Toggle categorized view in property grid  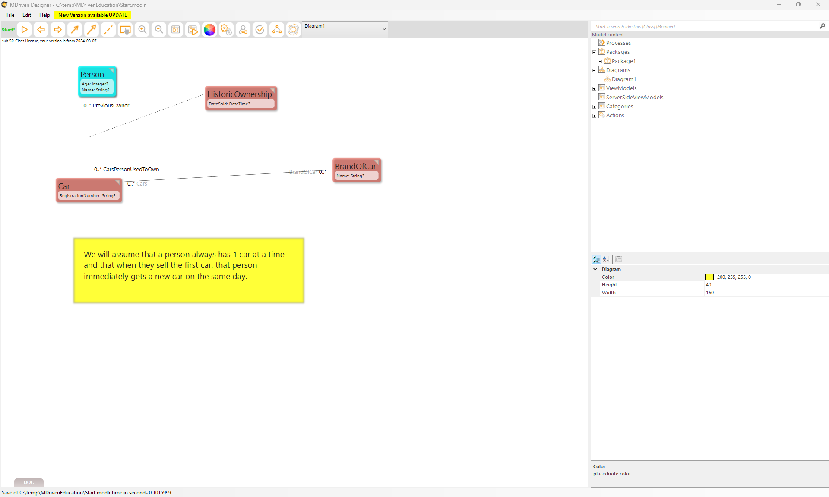[596, 259]
